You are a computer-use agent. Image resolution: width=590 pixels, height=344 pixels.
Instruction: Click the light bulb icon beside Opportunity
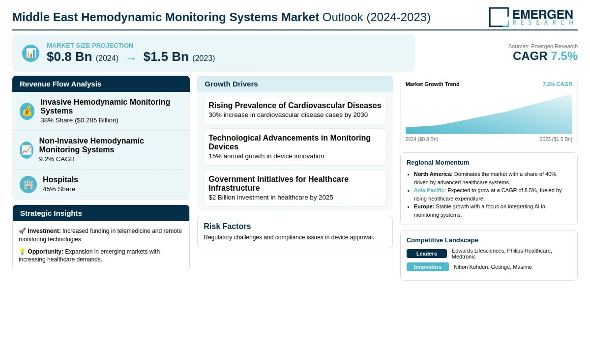(22, 252)
